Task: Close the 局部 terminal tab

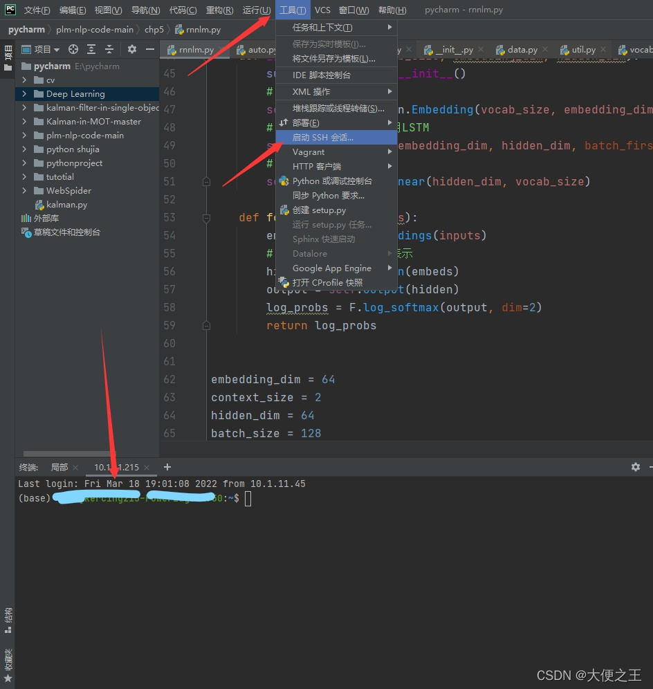Action: [75, 468]
